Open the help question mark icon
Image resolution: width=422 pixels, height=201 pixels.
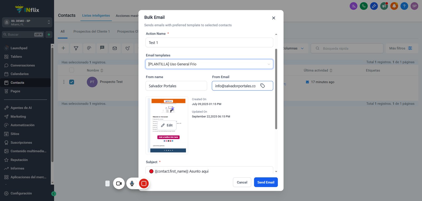pos(404,6)
